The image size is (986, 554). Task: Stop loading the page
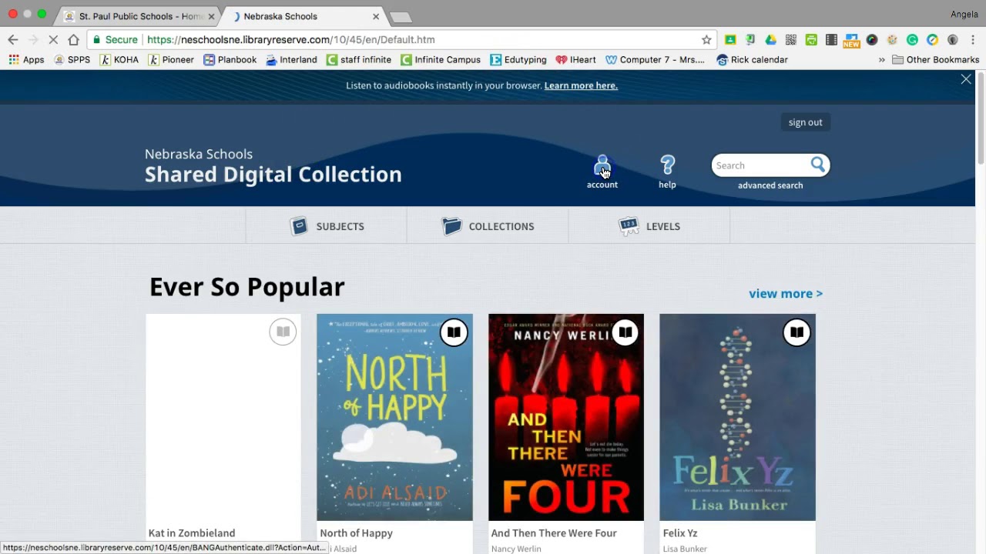click(53, 39)
